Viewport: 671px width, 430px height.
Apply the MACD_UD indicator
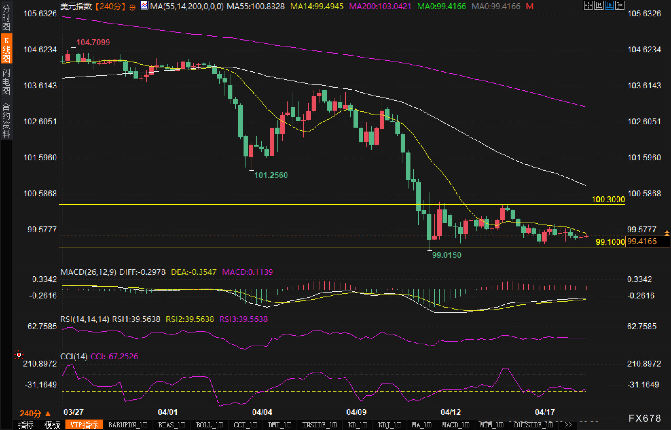tap(456, 425)
